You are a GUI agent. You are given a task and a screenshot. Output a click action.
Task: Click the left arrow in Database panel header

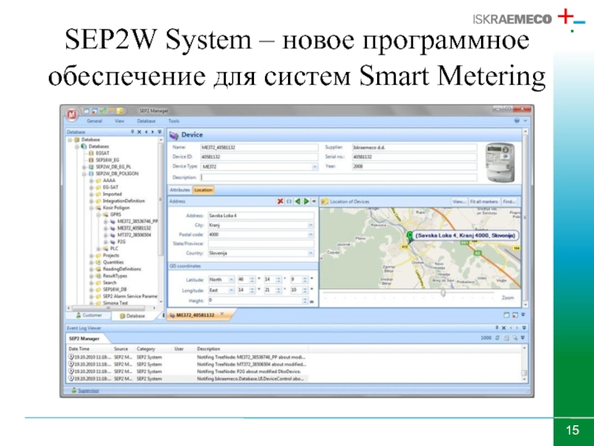pyautogui.click(x=146, y=132)
